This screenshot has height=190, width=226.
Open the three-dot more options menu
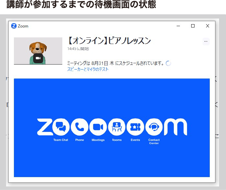tap(206, 41)
